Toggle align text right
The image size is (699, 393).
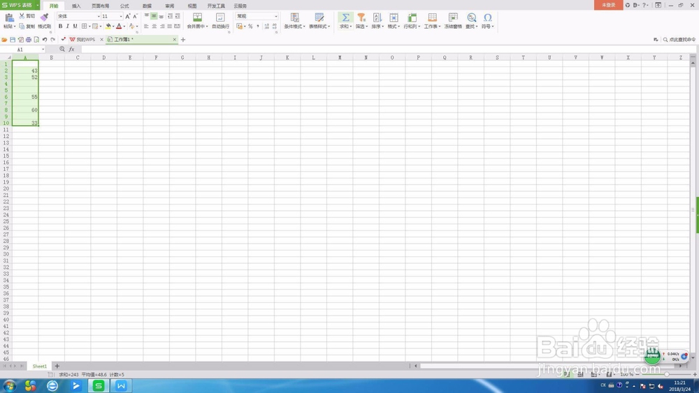click(x=161, y=27)
